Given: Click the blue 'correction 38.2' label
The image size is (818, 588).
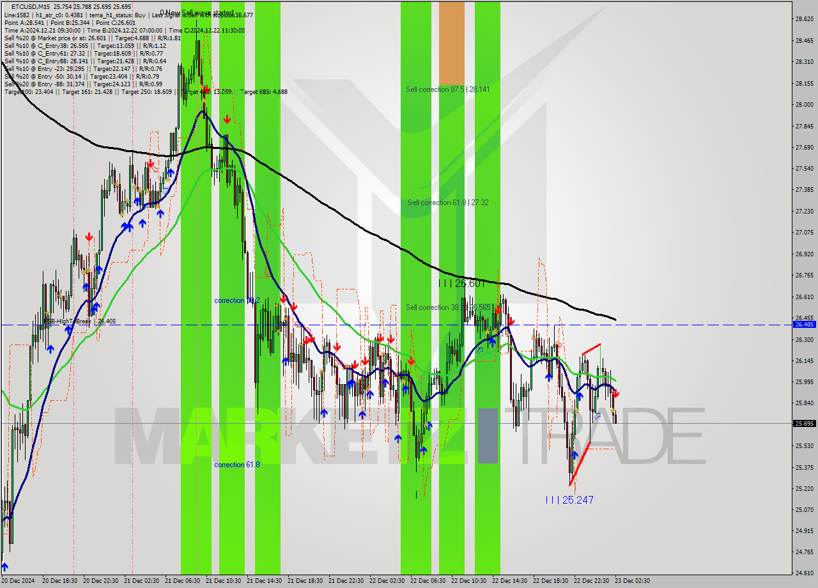Looking at the screenshot, I should tap(236, 300).
